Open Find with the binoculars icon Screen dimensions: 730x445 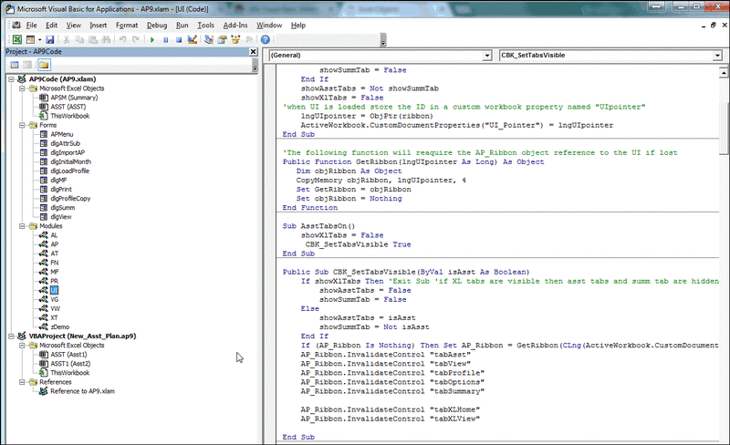point(106,39)
